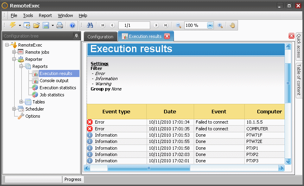Select Remote jobs in the tree
This screenshot has width=304, height=186.
pos(37,52)
